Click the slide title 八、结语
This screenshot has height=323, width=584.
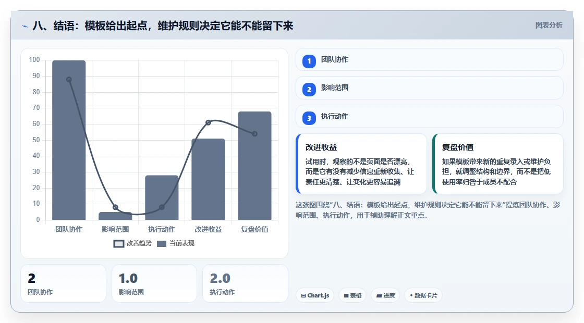point(163,26)
